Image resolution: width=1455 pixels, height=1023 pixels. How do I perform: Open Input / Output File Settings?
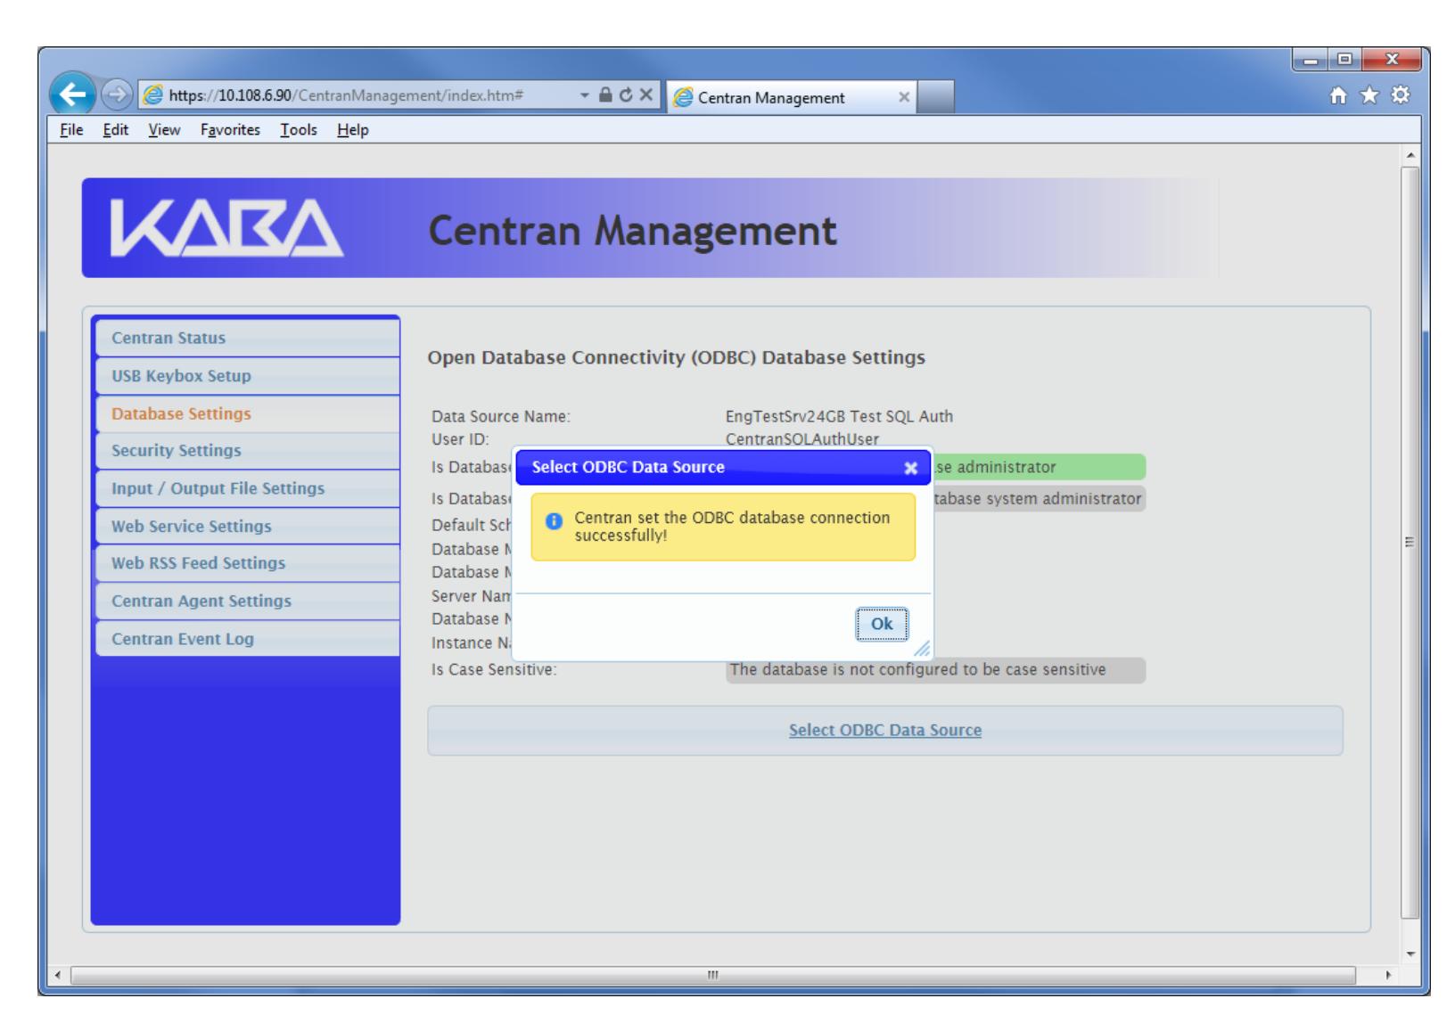(247, 488)
